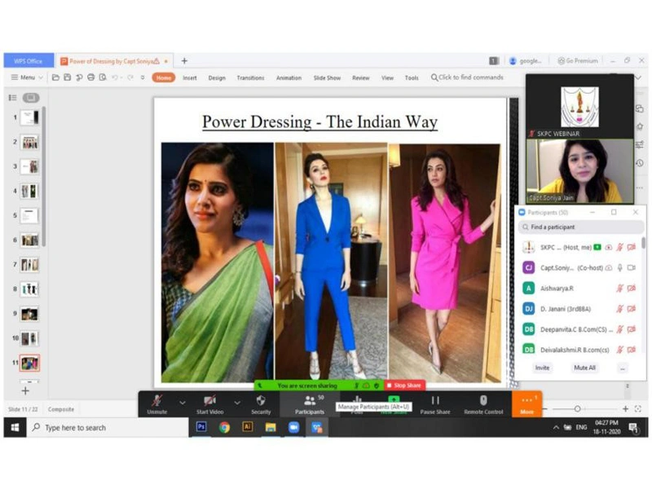Viewport: 652px width, 489px height.
Task: Click the red Stop Share button
Action: point(404,385)
